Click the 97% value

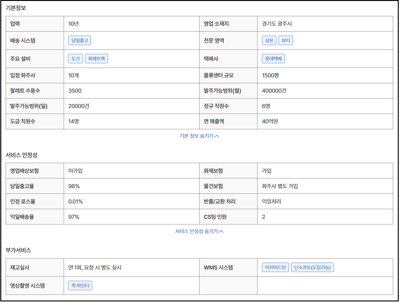[74, 217]
